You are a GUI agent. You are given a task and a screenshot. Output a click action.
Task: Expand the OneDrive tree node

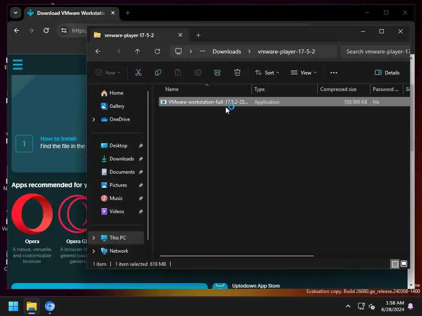point(94,119)
